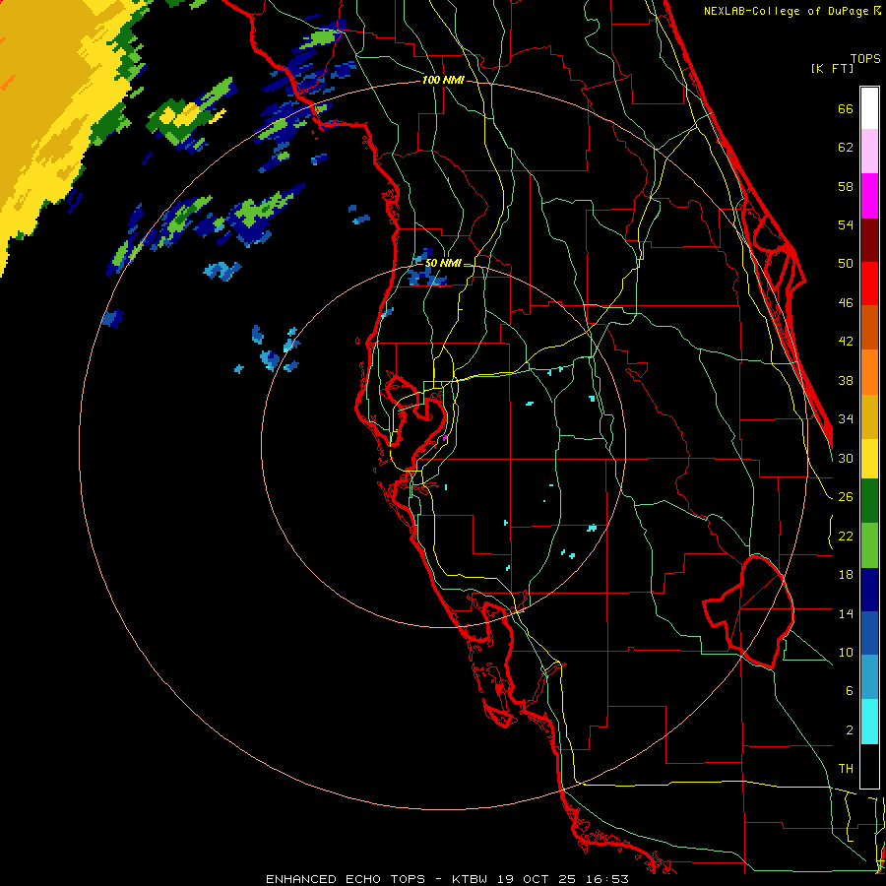Click the 18 value on the legend
The height and width of the screenshot is (886, 886).
tap(846, 575)
